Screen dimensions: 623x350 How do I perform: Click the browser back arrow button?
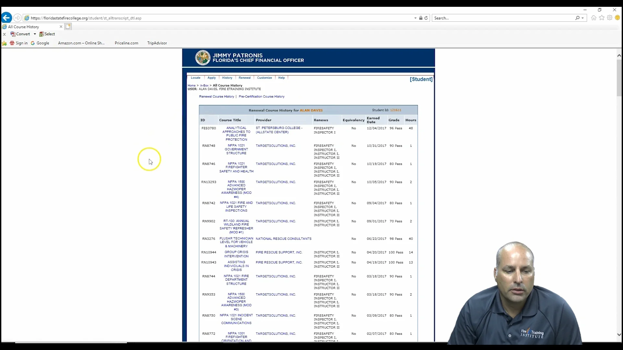pos(6,18)
